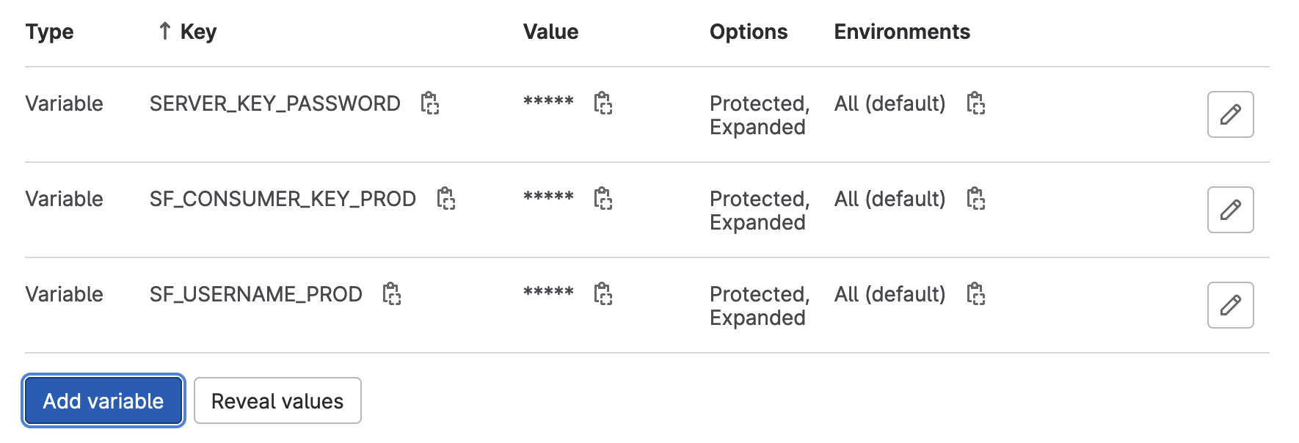The height and width of the screenshot is (443, 1299).
Task: Copy the SF_USERNAME_PROD key name
Action: pos(392,294)
